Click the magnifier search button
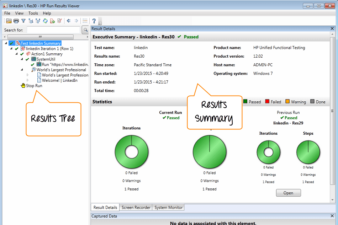Screen dimensions: 338x225 pyautogui.click(x=85, y=30)
